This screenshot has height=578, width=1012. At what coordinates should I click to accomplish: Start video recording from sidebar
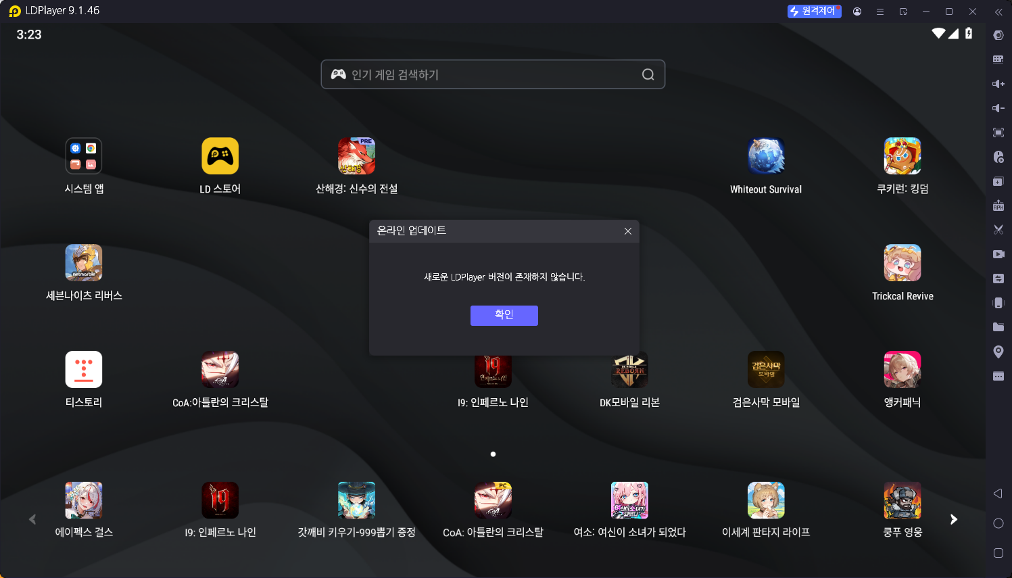point(998,254)
